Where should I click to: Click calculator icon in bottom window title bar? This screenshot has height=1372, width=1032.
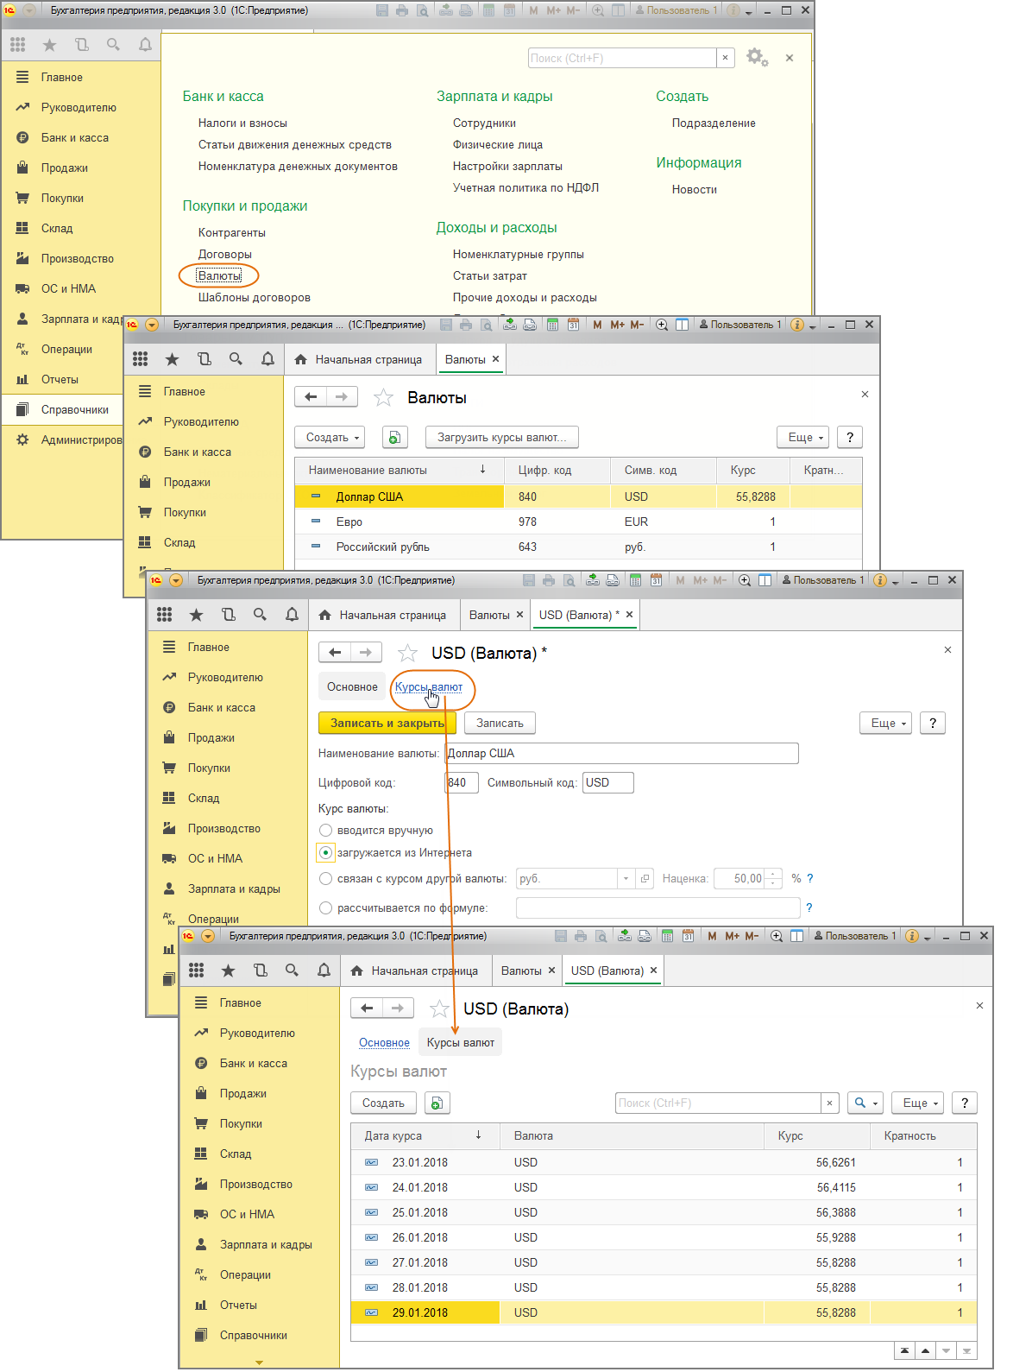(x=667, y=936)
